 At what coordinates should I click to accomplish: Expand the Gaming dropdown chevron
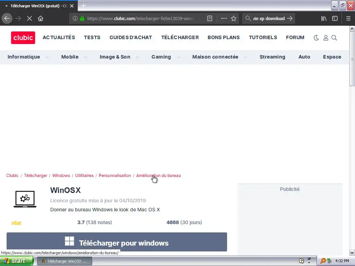point(179,57)
